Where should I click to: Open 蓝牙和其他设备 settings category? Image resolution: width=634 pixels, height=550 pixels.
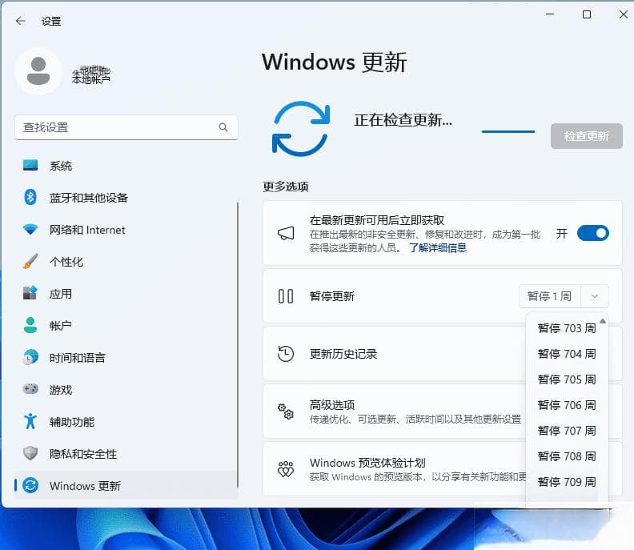pyautogui.click(x=126, y=198)
